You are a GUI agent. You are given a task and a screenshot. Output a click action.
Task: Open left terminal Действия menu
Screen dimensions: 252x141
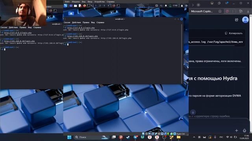tap(13, 27)
